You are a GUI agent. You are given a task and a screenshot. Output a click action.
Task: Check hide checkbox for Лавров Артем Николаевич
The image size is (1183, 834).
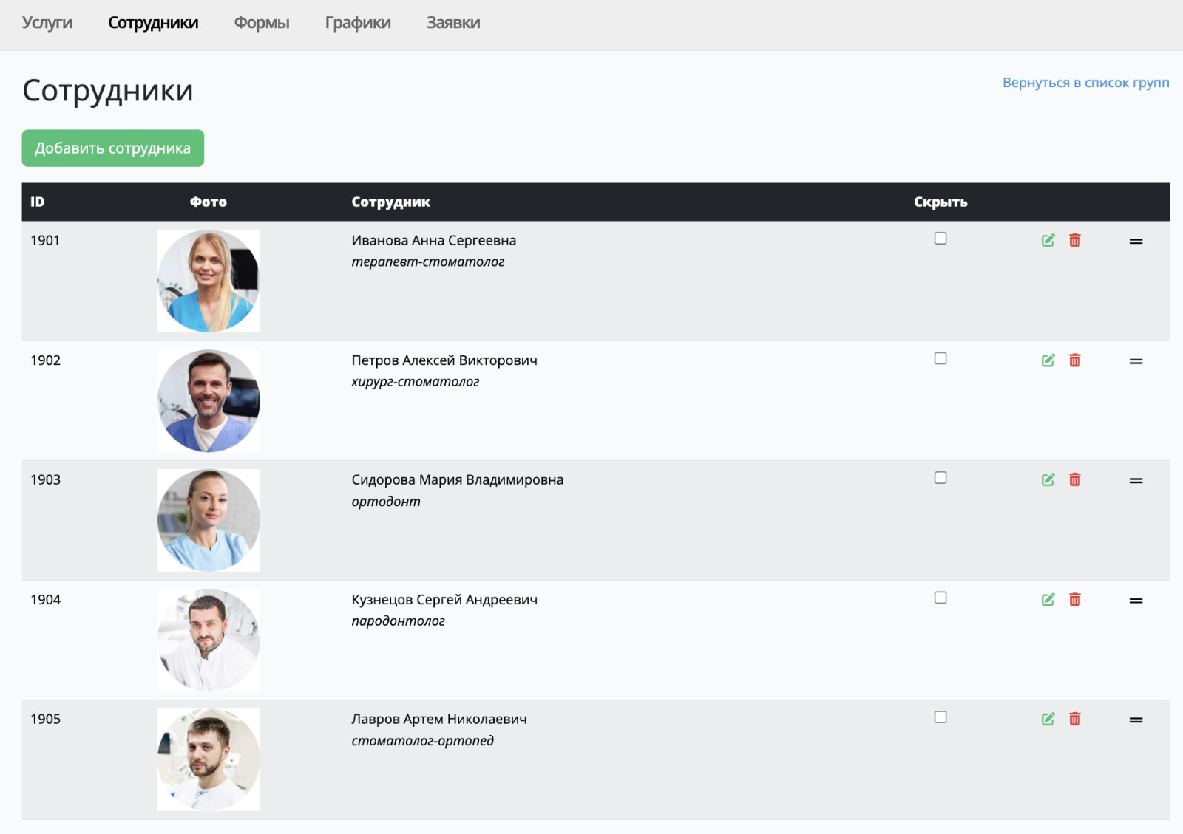tap(940, 717)
